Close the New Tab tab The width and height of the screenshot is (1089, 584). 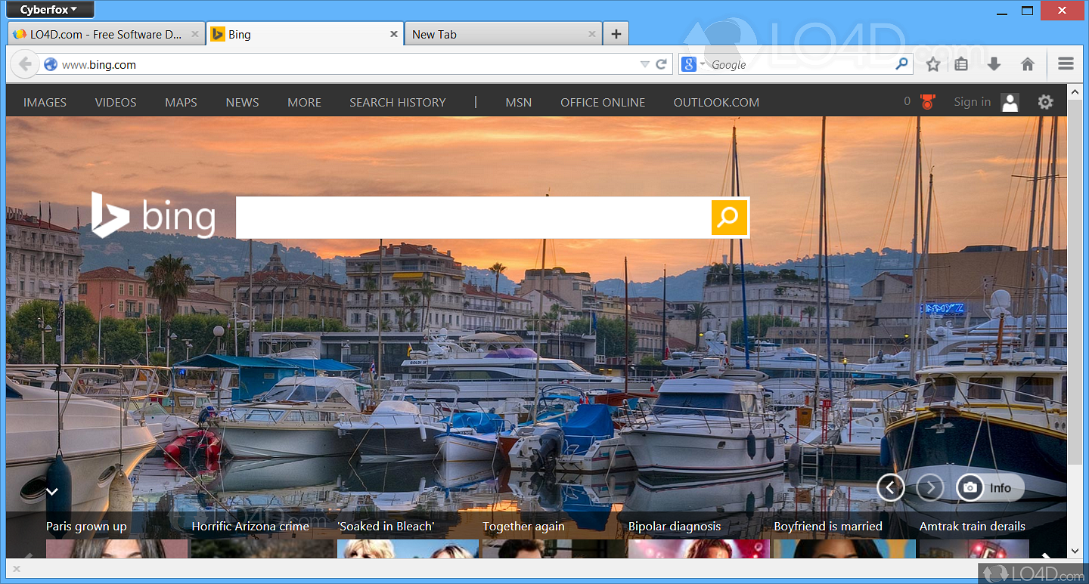(x=593, y=34)
